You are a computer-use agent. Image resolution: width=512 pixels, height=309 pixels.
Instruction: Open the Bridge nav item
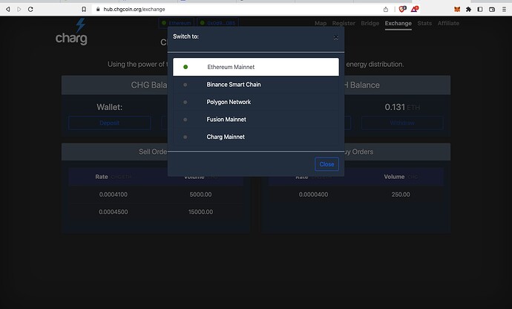click(370, 23)
